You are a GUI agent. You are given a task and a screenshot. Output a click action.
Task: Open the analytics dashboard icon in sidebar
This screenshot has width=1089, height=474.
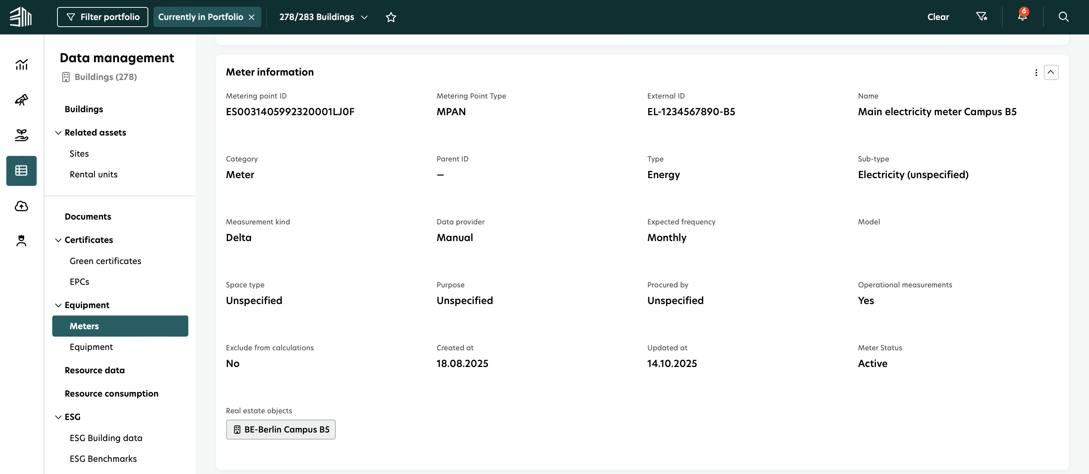(x=21, y=64)
